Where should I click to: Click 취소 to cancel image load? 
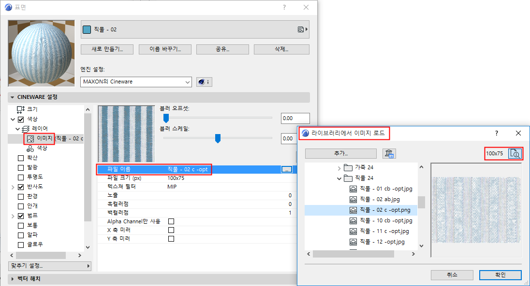click(452, 275)
